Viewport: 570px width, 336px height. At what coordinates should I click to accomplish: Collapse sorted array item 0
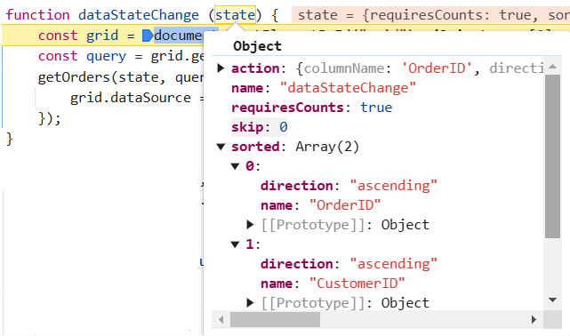pyautogui.click(x=235, y=166)
